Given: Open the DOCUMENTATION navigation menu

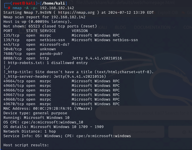Looking at the screenshot, I should tap(152, 27).
